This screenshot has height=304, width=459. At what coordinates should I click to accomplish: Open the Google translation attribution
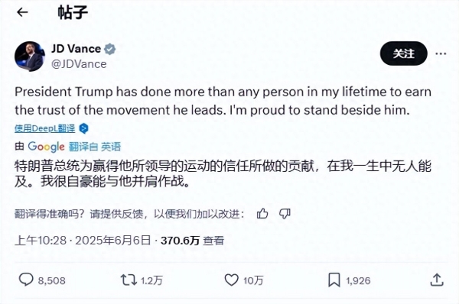pos(46,147)
